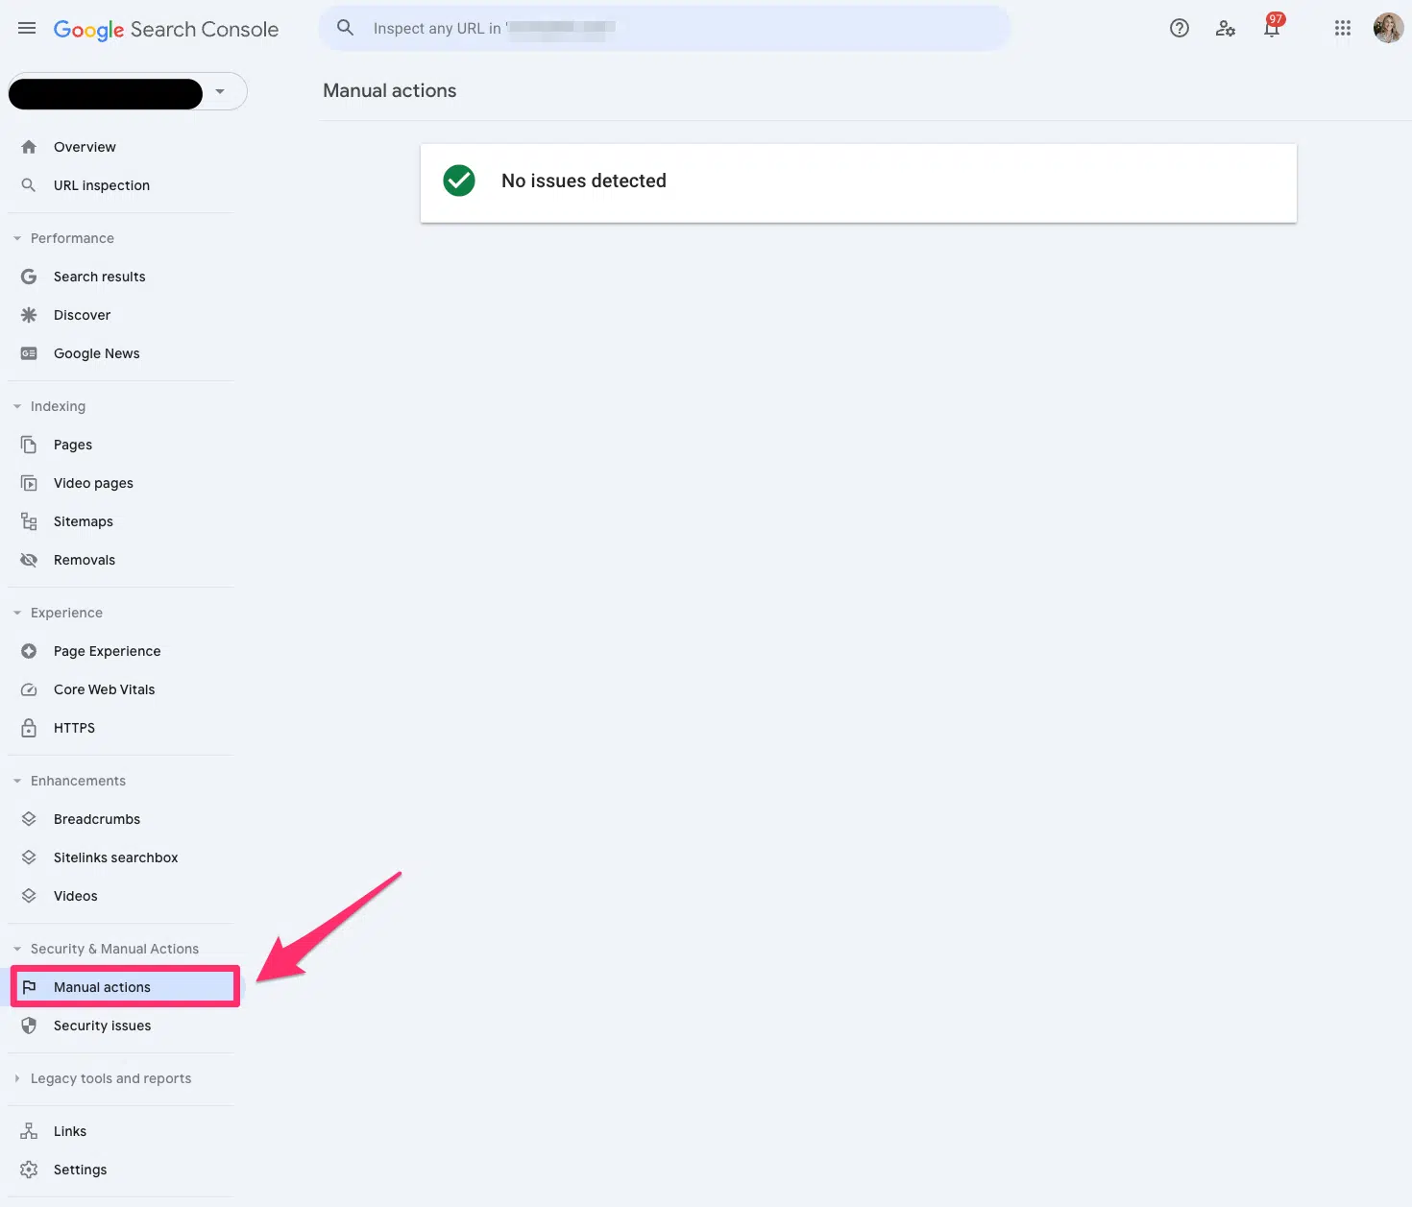The height and width of the screenshot is (1207, 1412).
Task: Open Settings page
Action: coord(81,1170)
